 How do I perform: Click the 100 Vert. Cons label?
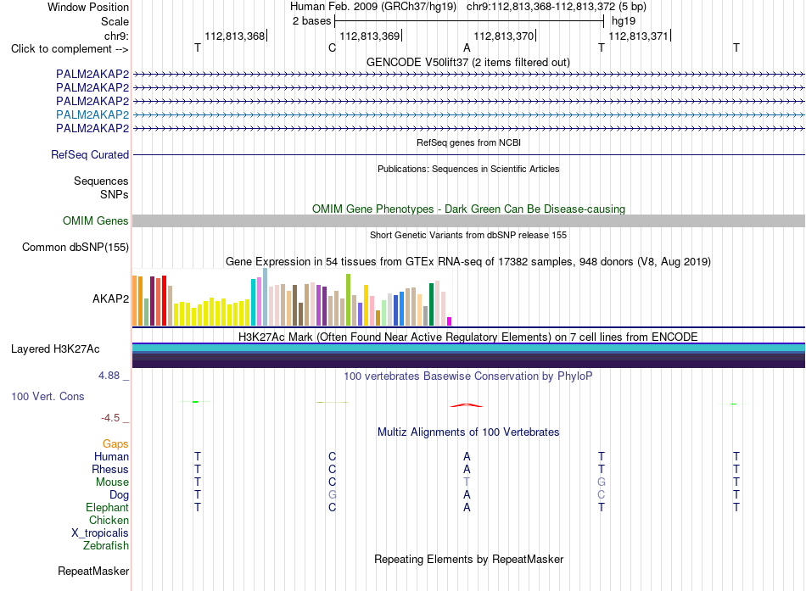pos(48,396)
